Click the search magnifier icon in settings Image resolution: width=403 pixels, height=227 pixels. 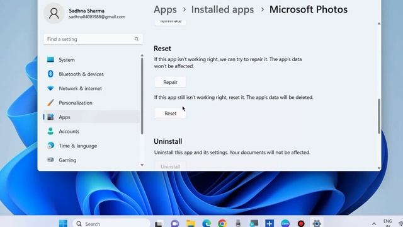[x=137, y=39]
